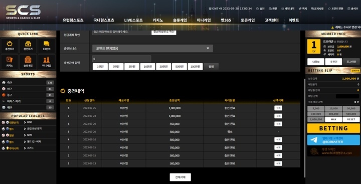361x184 pixels.
Task: Select the MAX bet amount button
Action: [333, 119]
